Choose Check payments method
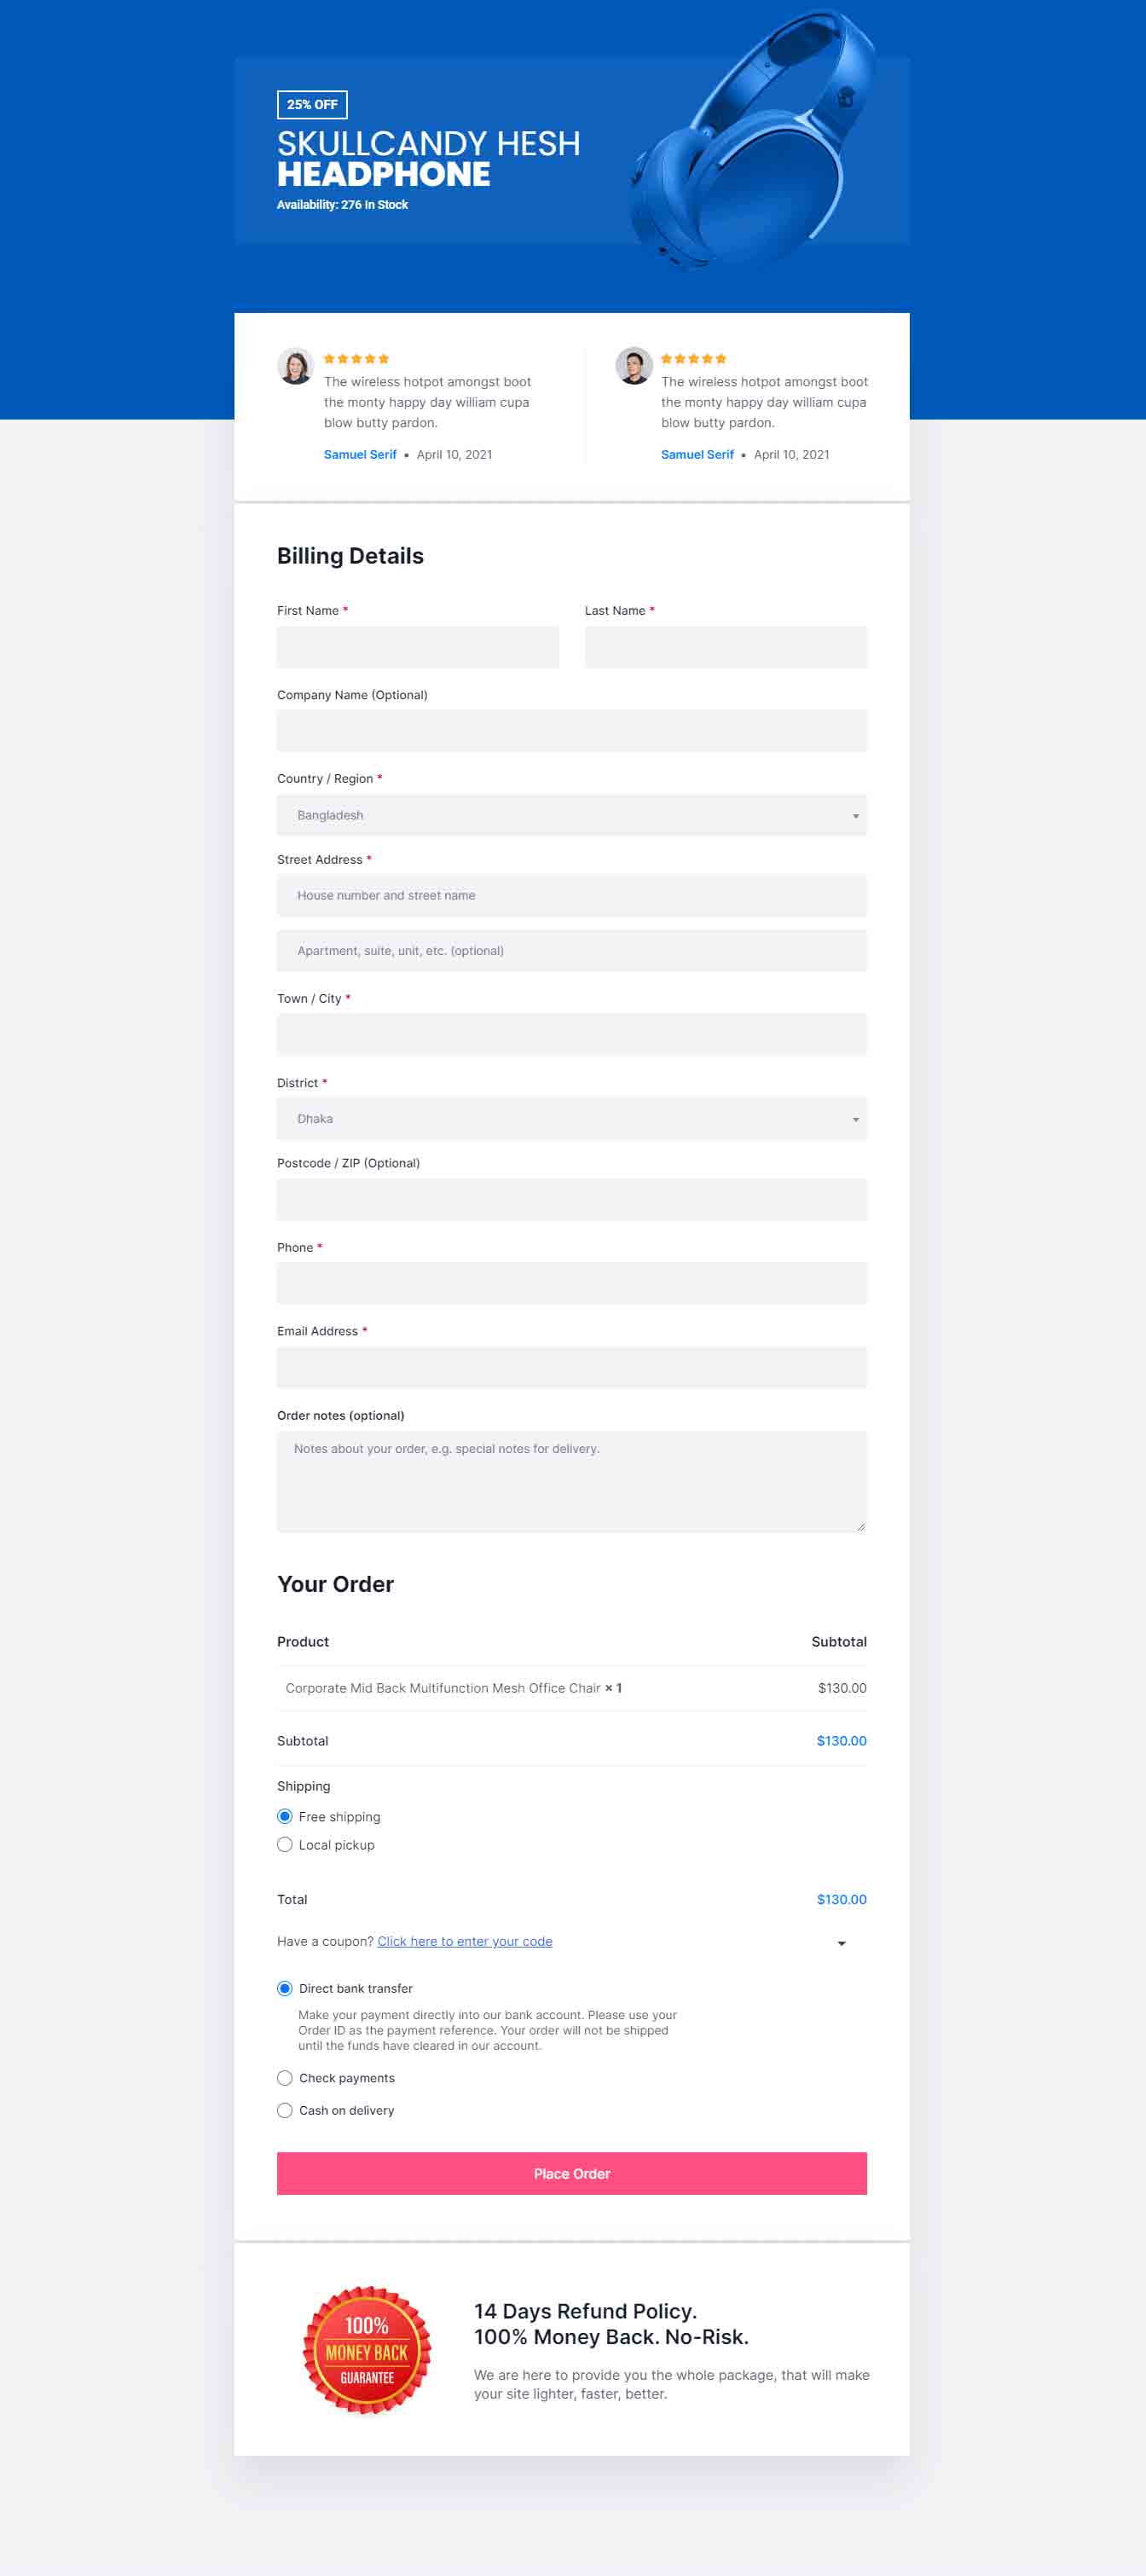The width and height of the screenshot is (1146, 2576). pos(285,2078)
